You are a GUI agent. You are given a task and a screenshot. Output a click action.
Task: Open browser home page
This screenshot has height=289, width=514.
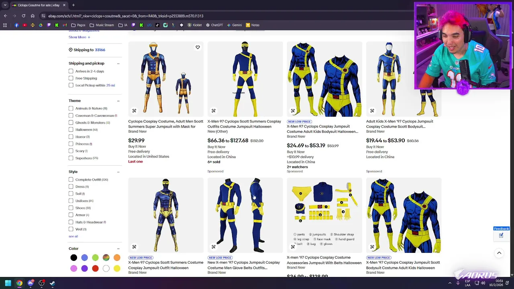click(x=33, y=16)
